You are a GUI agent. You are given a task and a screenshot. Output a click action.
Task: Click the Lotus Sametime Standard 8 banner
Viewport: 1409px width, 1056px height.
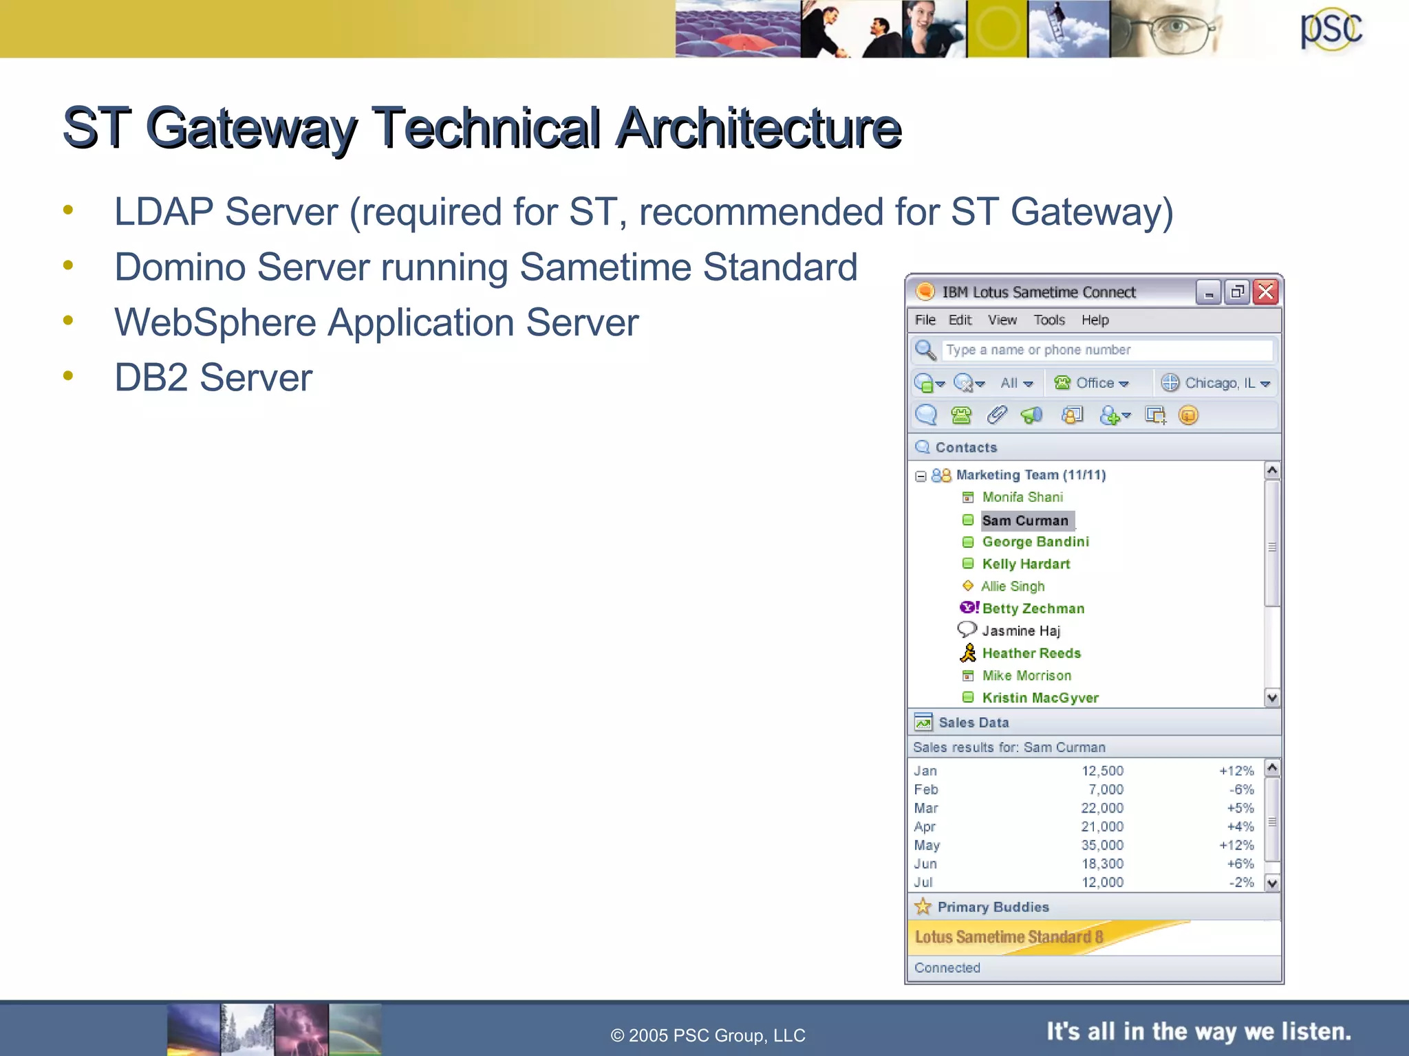(1094, 938)
